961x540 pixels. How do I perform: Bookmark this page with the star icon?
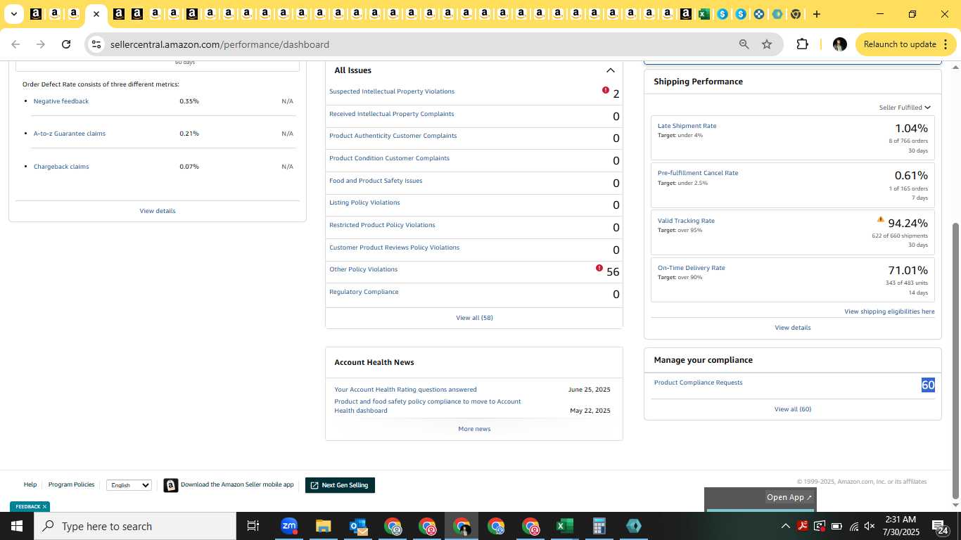[x=767, y=44]
